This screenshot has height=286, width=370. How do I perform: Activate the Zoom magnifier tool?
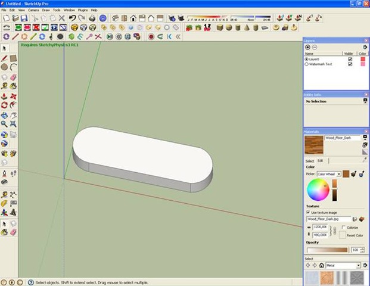[4, 124]
